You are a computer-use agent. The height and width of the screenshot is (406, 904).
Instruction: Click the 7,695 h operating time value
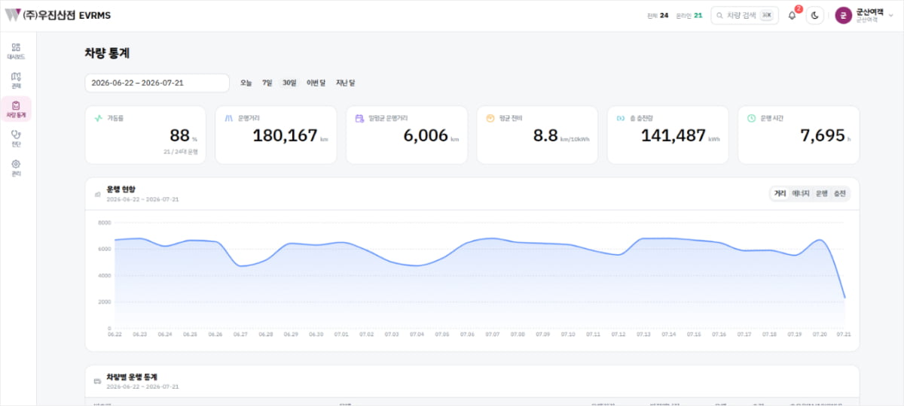(x=822, y=135)
